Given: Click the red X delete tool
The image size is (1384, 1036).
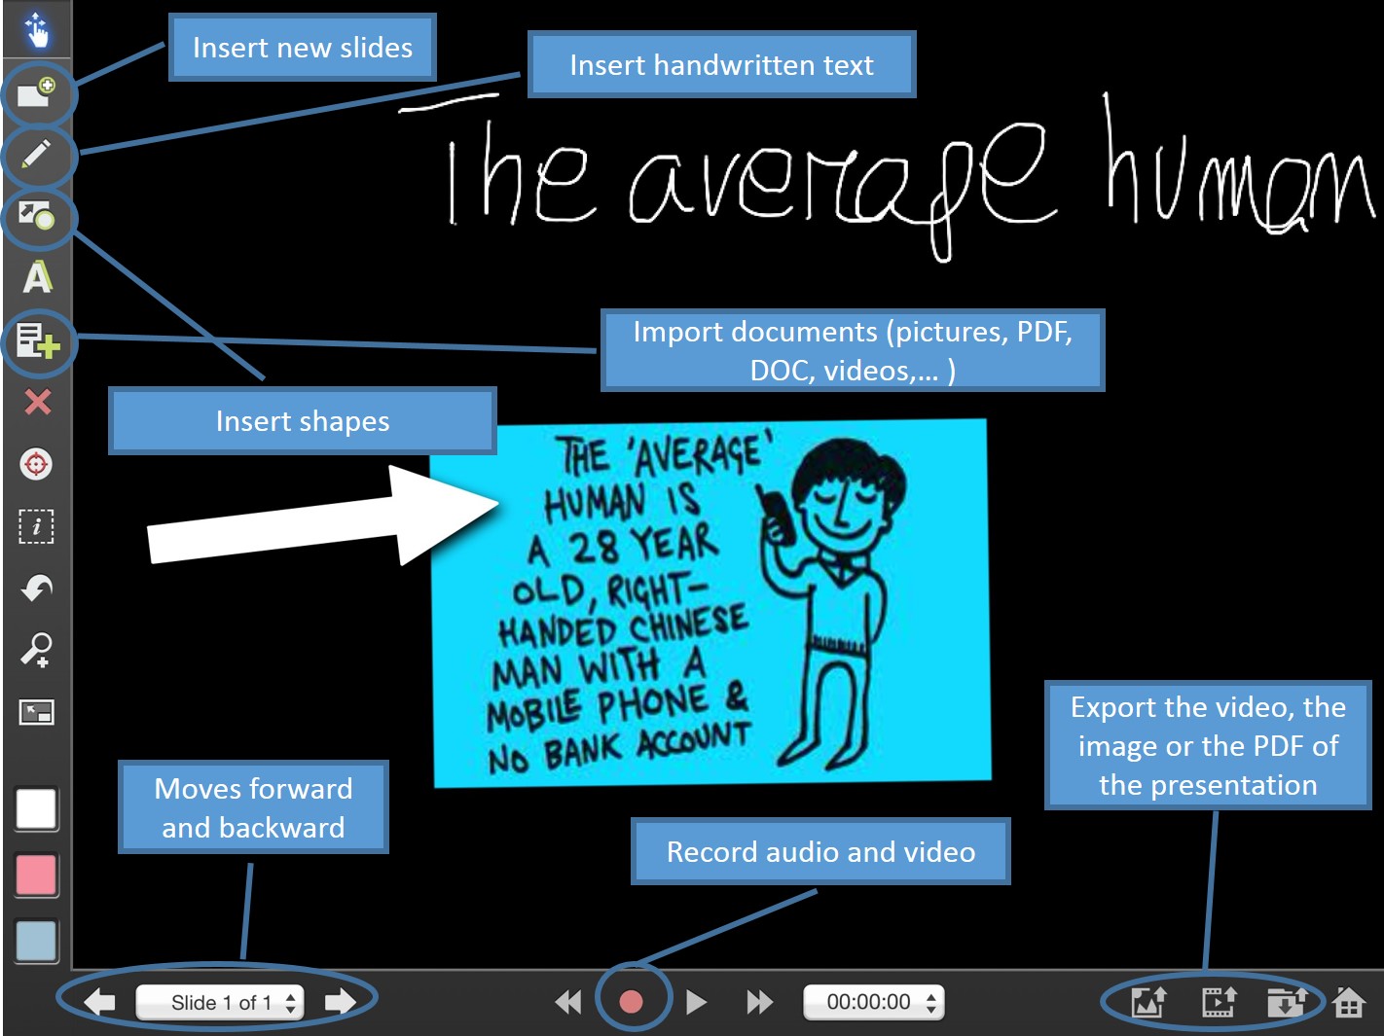Looking at the screenshot, I should click(x=37, y=402).
